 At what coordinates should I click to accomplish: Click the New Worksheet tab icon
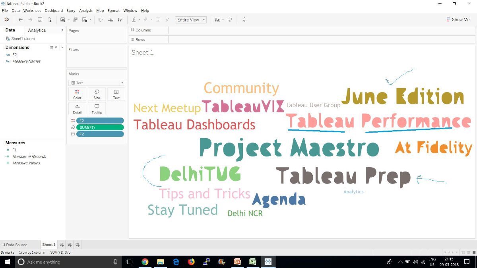tap(61, 245)
